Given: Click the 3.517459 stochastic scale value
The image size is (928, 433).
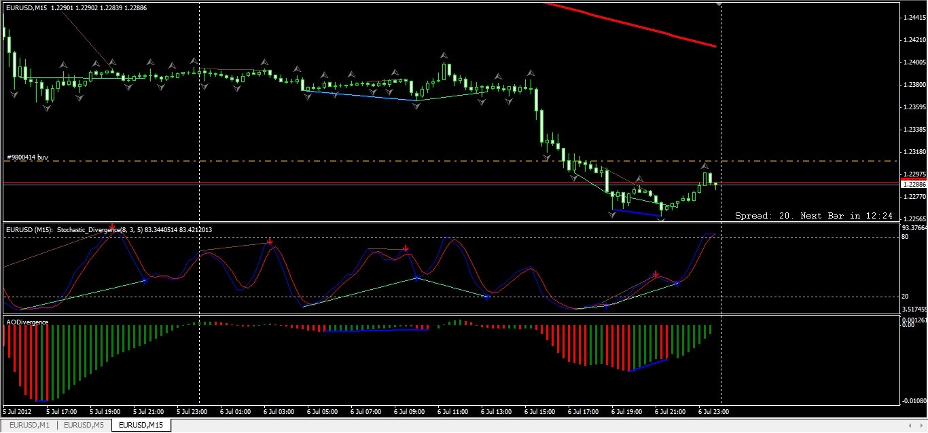Looking at the screenshot, I should coord(914,309).
